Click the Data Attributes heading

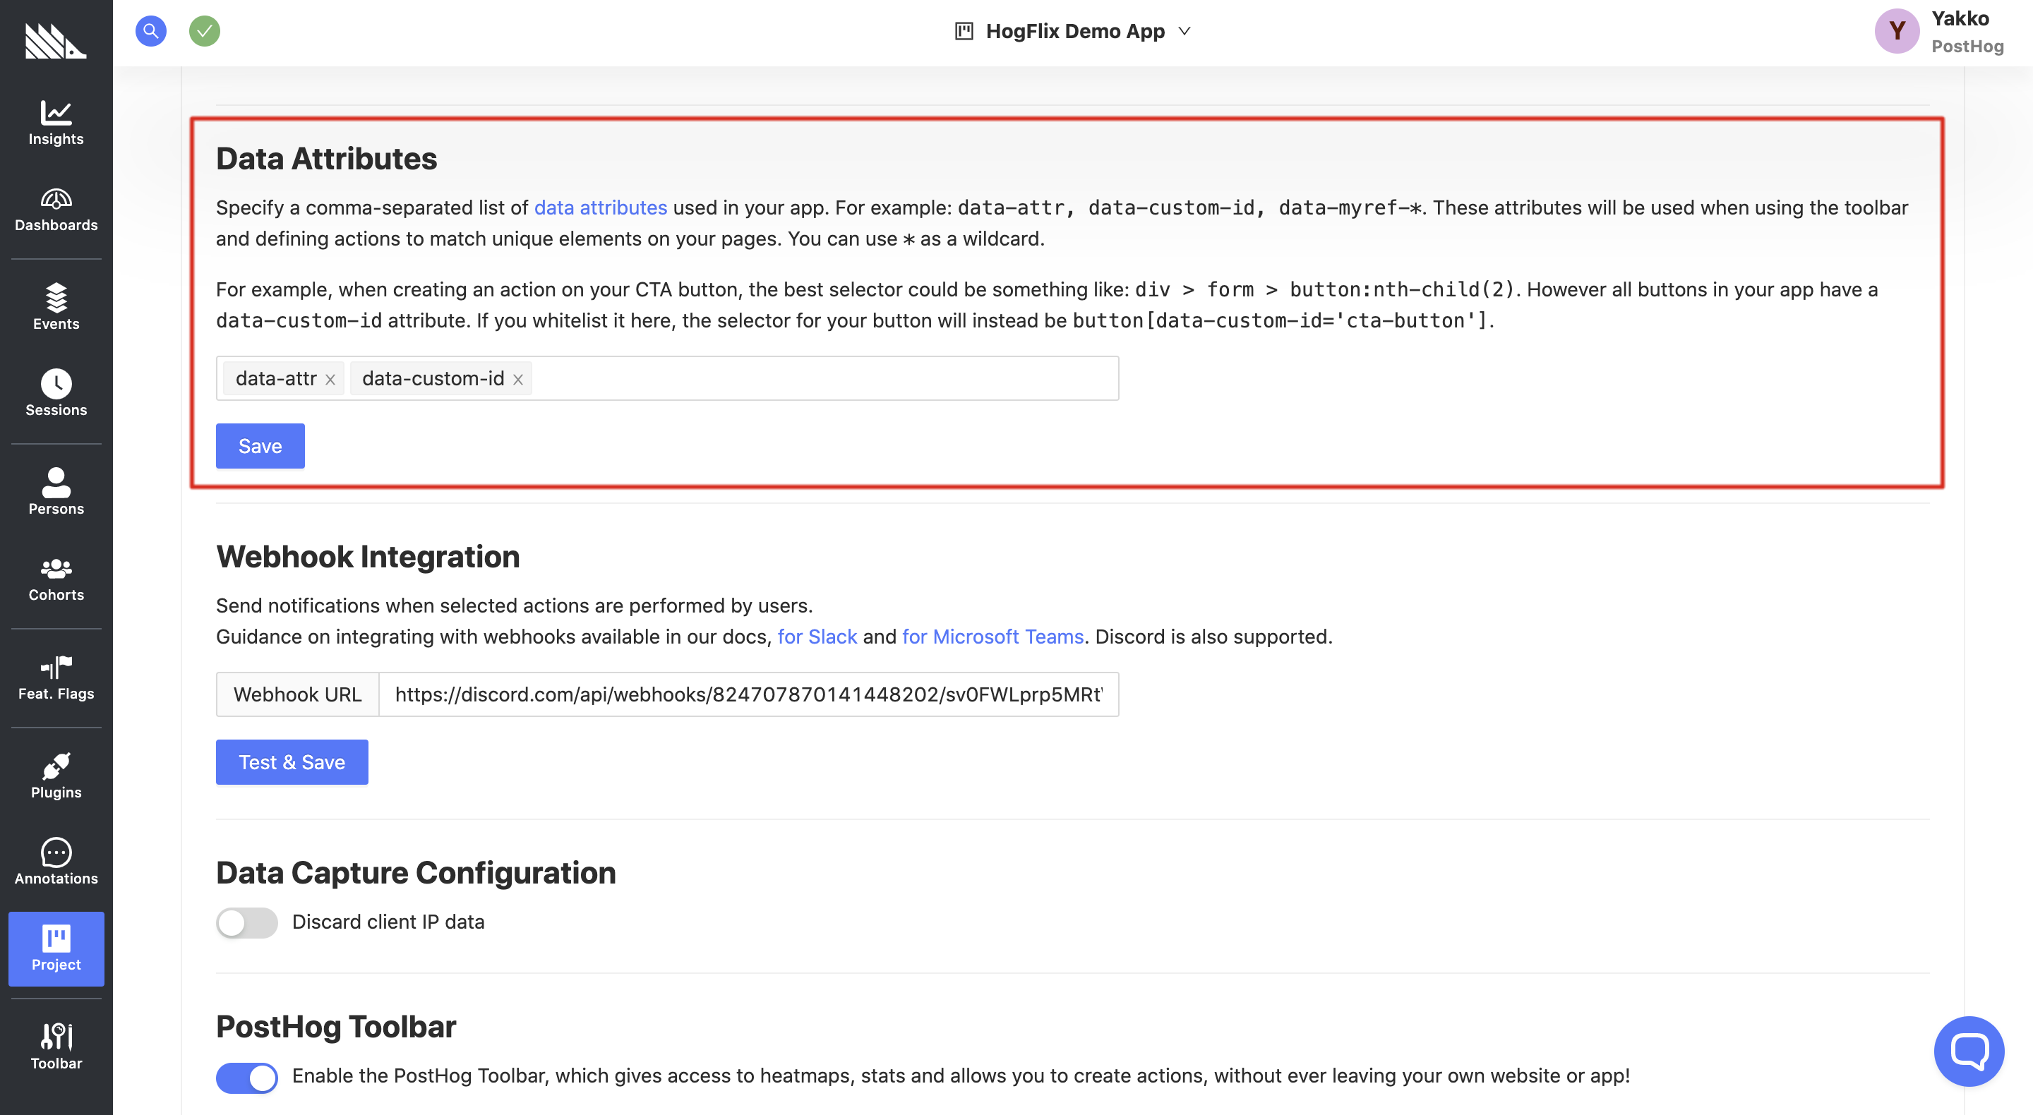tap(327, 159)
